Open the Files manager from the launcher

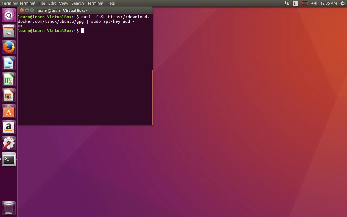[x=9, y=31]
